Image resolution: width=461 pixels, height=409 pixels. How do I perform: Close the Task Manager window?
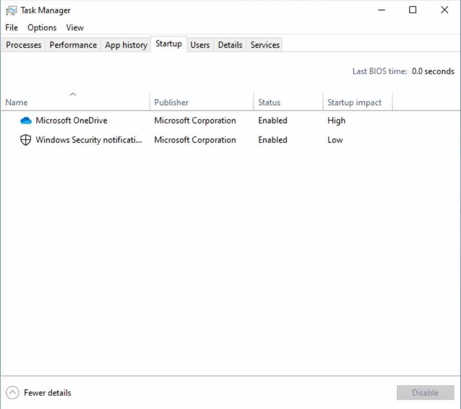click(444, 10)
